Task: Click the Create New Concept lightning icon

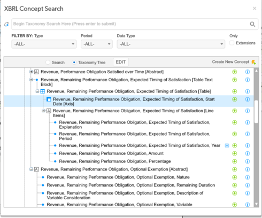Action: click(x=253, y=62)
